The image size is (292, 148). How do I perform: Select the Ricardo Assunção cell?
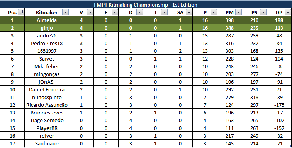[47, 105]
